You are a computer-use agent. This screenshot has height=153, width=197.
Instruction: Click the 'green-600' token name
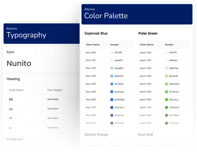[x=145, y=99]
